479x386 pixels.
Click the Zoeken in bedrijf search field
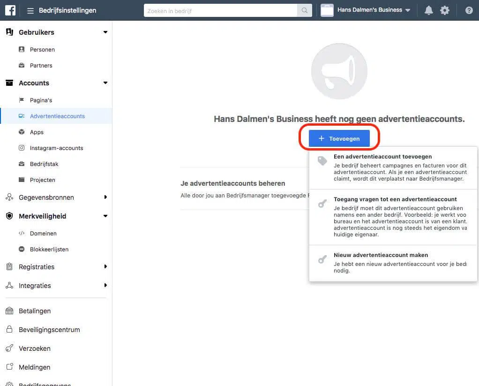tap(220, 10)
